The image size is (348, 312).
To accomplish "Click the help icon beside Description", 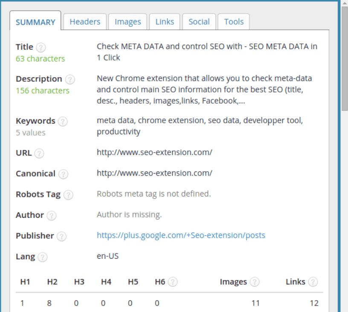I will 70,79.
